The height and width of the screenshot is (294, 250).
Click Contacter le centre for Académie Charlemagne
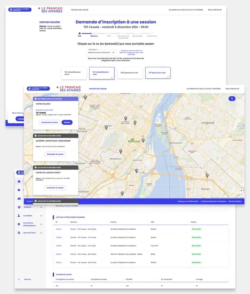[55, 154]
